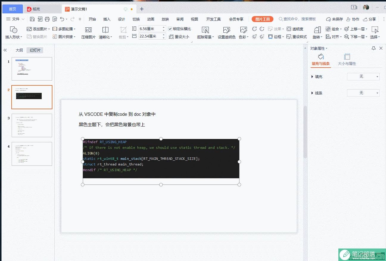Toggle Lock Aspect Ratio (锁定纵横比) checkbox
The width and height of the screenshot is (386, 261).
pos(170,29)
